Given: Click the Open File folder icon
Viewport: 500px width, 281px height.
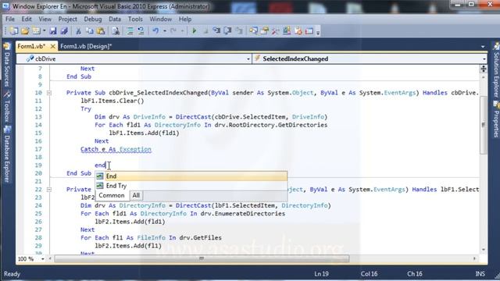Looking at the screenshot, I should [25, 31].
